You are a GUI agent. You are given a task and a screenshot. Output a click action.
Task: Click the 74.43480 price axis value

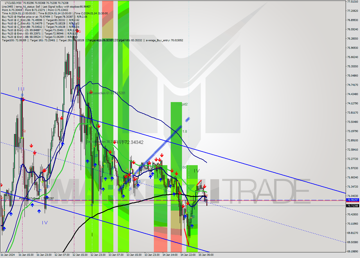coord(353,94)
